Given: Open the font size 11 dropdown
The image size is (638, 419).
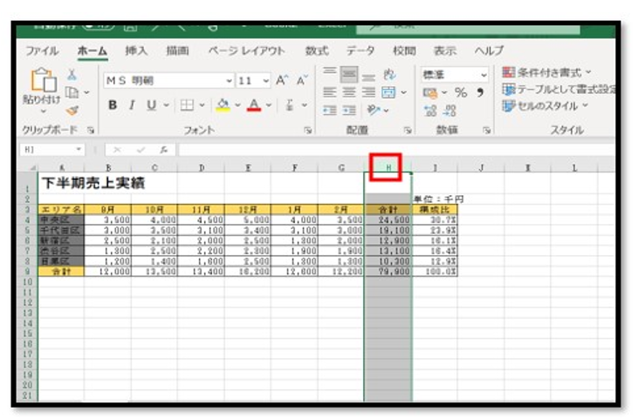Looking at the screenshot, I should pyautogui.click(x=265, y=81).
